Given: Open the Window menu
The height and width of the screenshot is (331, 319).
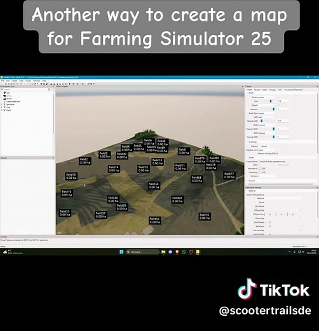Looking at the screenshot, I should pyautogui.click(x=37, y=81).
